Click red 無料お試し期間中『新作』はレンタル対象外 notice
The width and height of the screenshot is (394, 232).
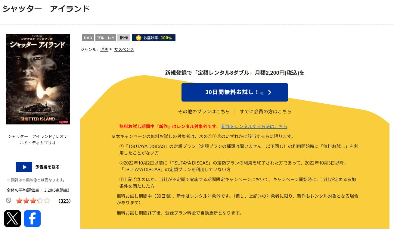tap(169, 127)
